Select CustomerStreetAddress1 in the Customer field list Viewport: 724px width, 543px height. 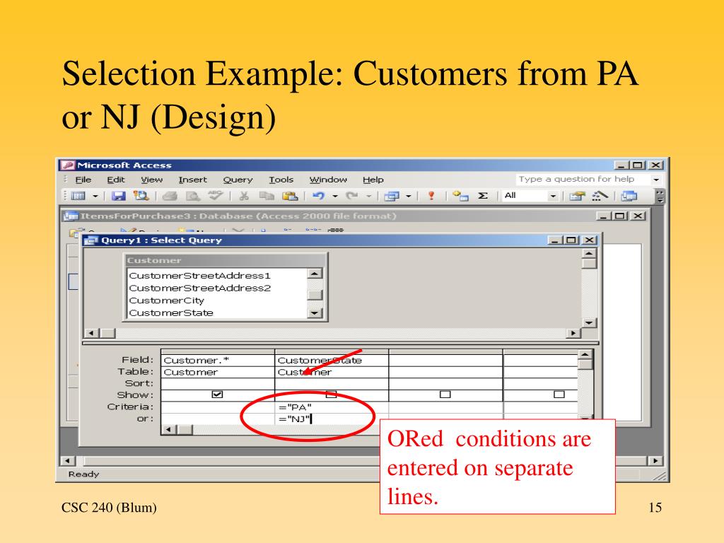199,276
